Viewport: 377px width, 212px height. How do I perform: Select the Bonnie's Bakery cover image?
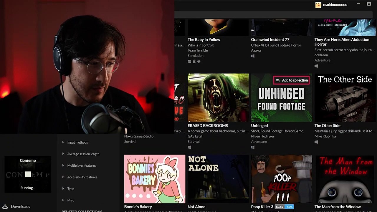(x=155, y=179)
